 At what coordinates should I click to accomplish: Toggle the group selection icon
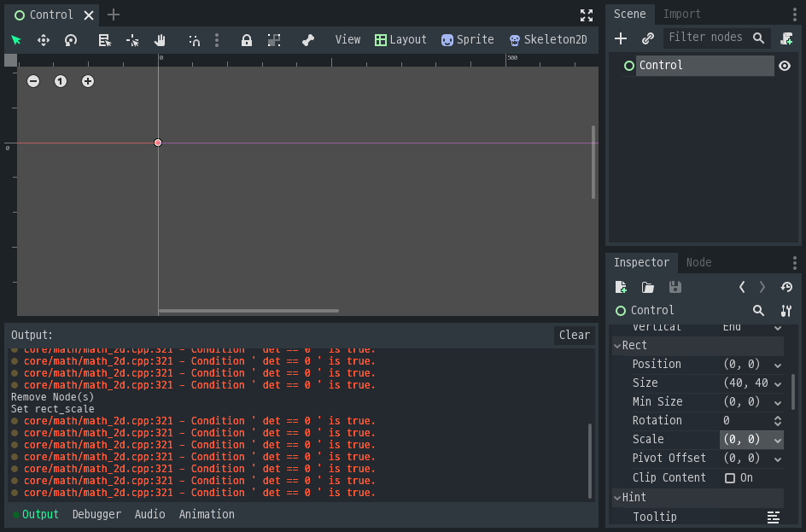[273, 39]
